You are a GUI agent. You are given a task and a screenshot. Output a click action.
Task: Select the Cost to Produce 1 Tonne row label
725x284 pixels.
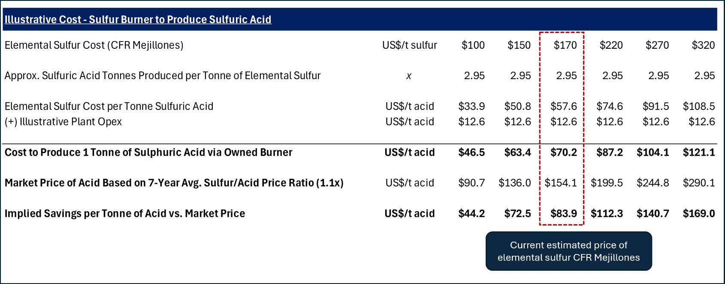point(148,152)
